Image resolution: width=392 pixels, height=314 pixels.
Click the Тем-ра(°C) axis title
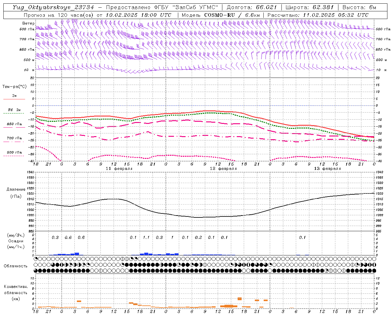[14, 87]
